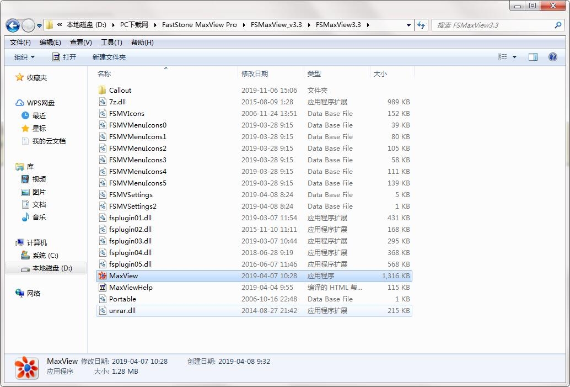Click the 打开 toolbar button
The height and width of the screenshot is (387, 570).
click(64, 57)
